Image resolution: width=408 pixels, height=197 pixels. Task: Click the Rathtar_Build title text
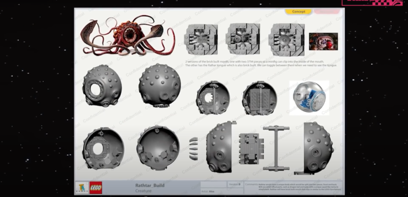(x=150, y=185)
